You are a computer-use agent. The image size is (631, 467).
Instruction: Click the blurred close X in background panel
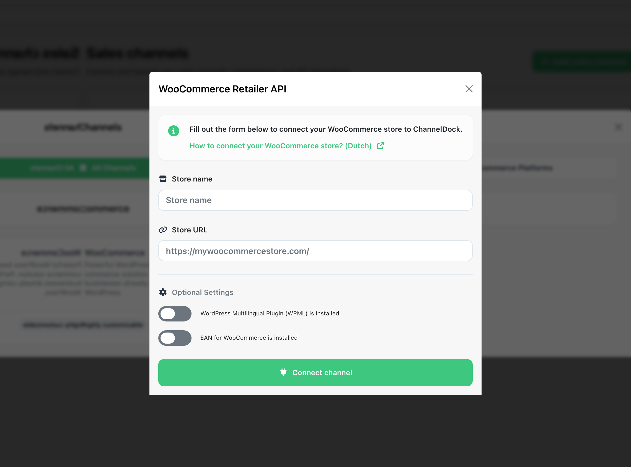point(618,127)
